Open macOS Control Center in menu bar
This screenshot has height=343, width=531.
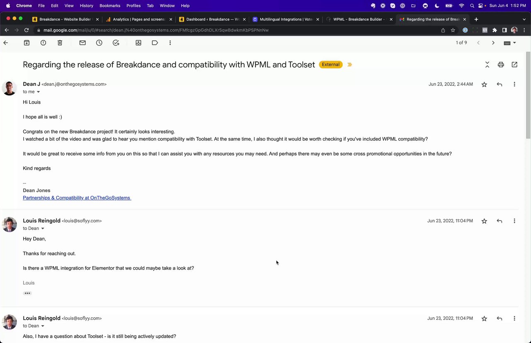tap(481, 6)
